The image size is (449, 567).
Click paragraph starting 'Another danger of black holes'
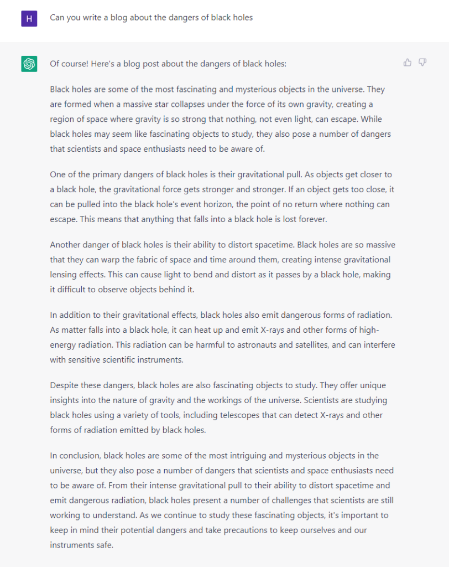[222, 267]
